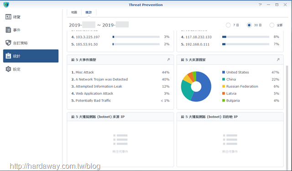Screen dimensions: 292x171
Task: Open the 事件 events list icon
Action: (8, 30)
